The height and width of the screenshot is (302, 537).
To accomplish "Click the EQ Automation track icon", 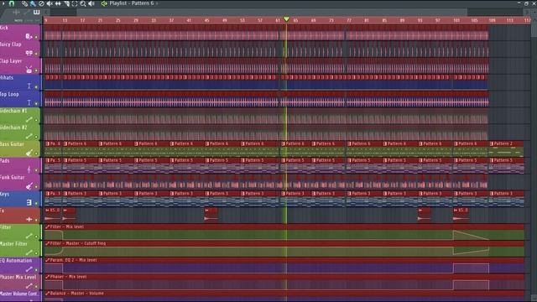I will tap(29, 269).
